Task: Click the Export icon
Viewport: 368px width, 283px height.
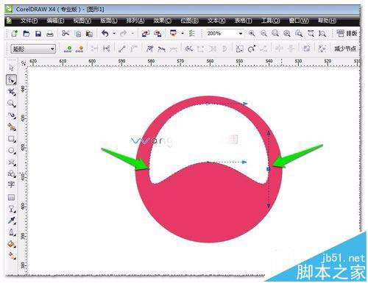Action: coord(158,34)
